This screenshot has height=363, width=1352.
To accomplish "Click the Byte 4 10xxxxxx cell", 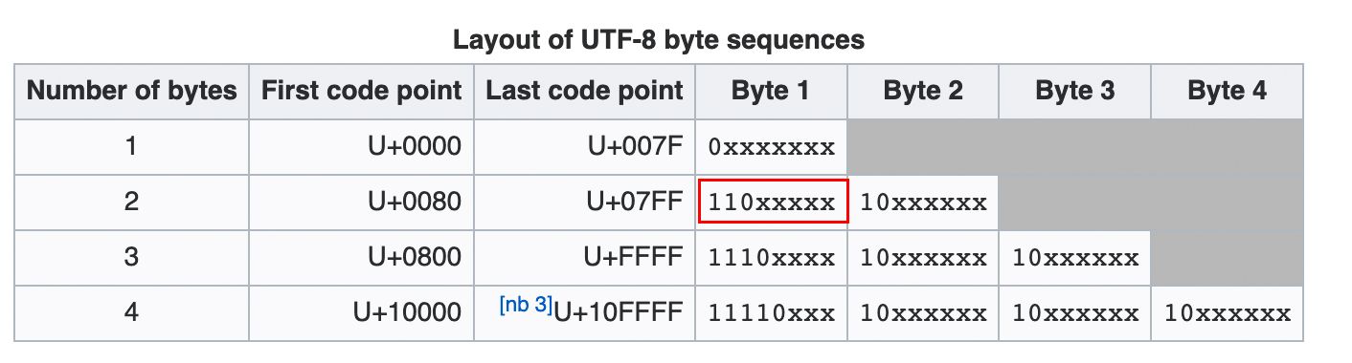I will coord(1227,313).
